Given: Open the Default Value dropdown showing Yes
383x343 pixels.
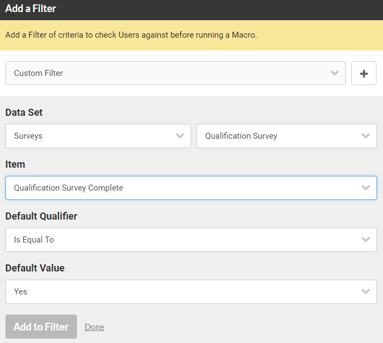Looking at the screenshot, I should coord(191,292).
